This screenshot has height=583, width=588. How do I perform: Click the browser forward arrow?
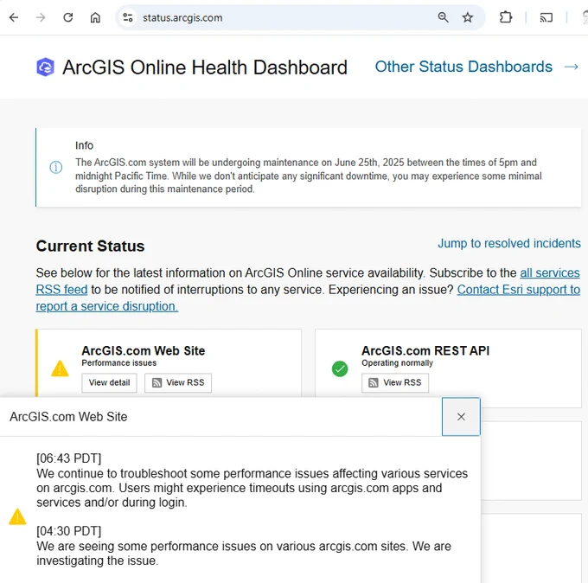[x=41, y=17]
